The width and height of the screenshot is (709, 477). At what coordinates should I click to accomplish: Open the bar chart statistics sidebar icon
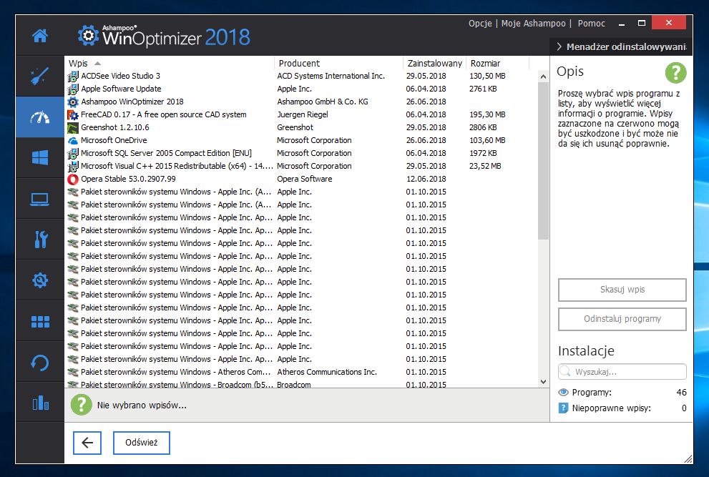40,403
